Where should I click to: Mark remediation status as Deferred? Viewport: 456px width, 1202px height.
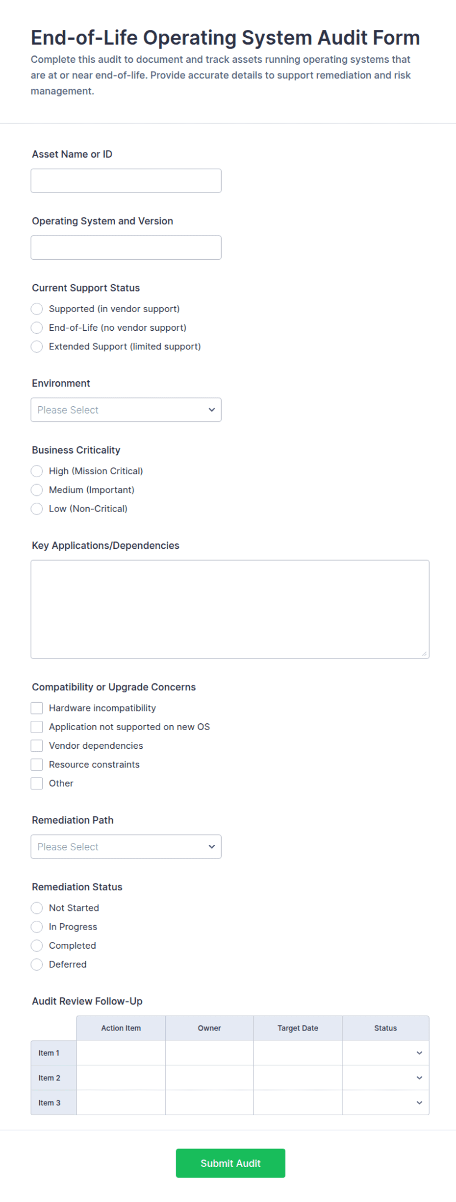tap(37, 964)
